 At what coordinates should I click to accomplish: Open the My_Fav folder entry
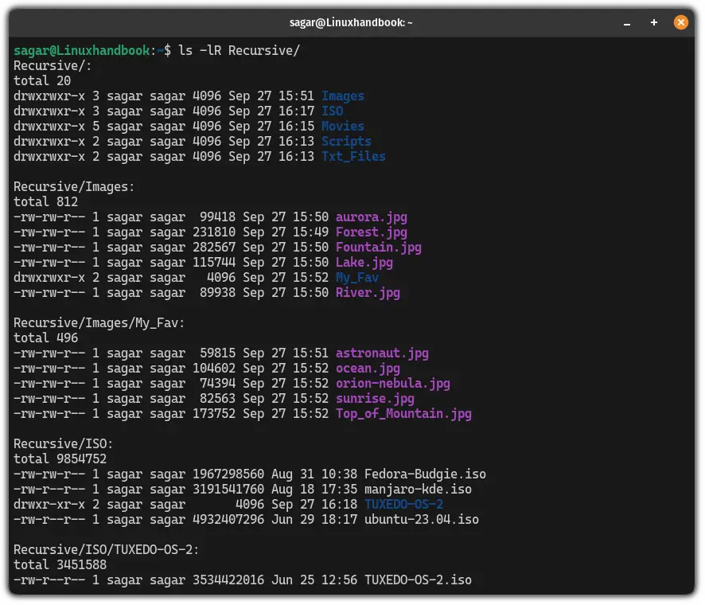(x=356, y=277)
